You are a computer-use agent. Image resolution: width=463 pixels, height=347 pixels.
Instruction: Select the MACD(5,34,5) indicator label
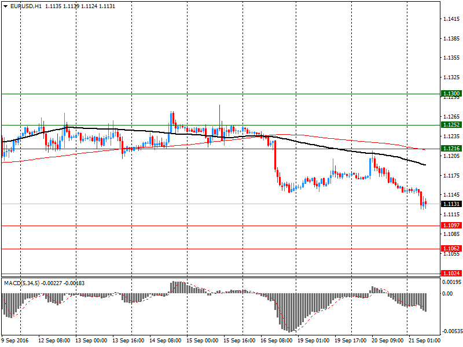(x=21, y=283)
